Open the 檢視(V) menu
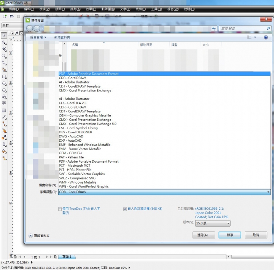Screen dimensions: 274x270 click(x=45, y=9)
